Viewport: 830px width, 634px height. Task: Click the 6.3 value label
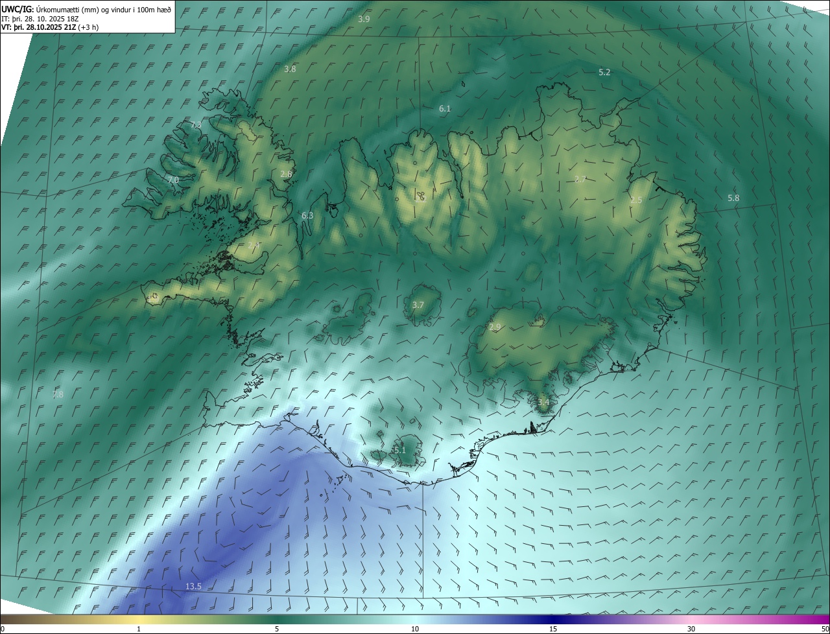click(307, 215)
